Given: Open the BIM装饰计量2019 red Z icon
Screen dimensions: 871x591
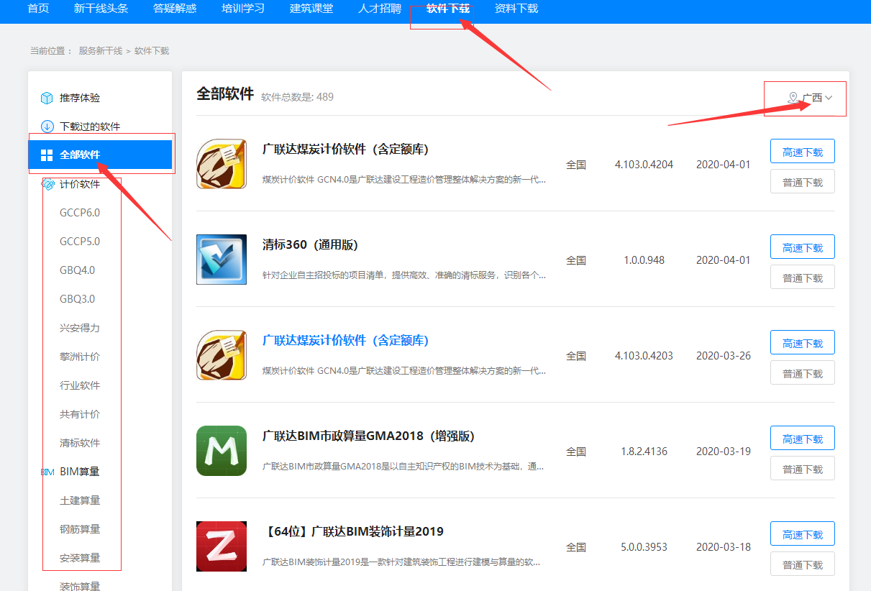Looking at the screenshot, I should click(x=222, y=546).
